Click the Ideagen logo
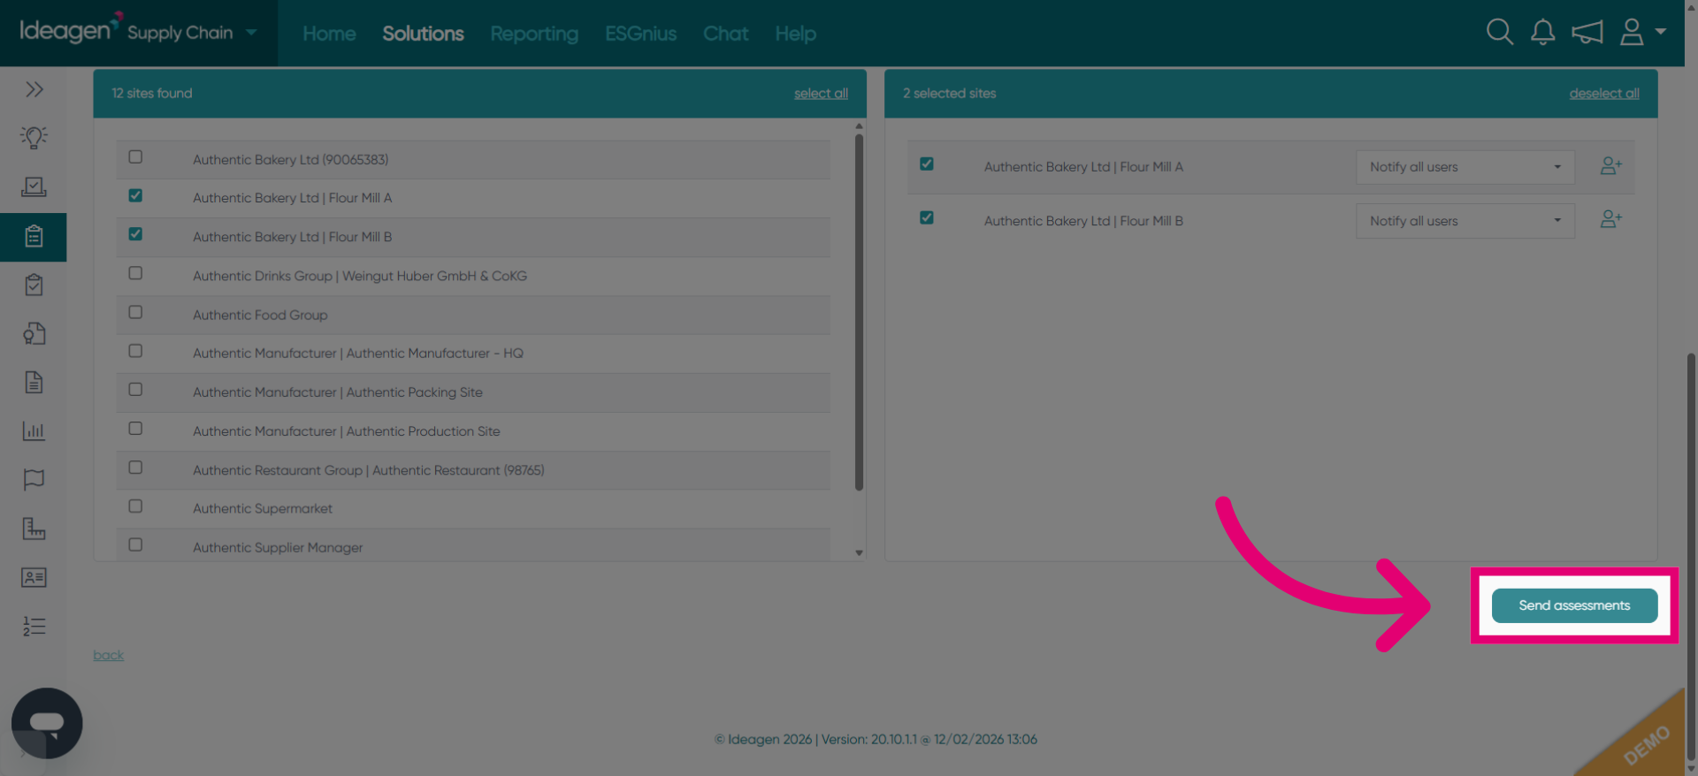 click(x=71, y=30)
